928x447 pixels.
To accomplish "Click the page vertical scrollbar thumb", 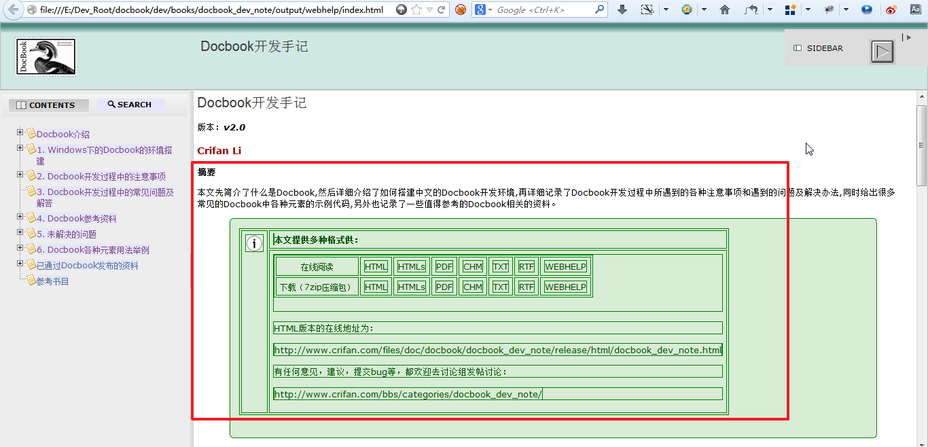I will pos(921,145).
